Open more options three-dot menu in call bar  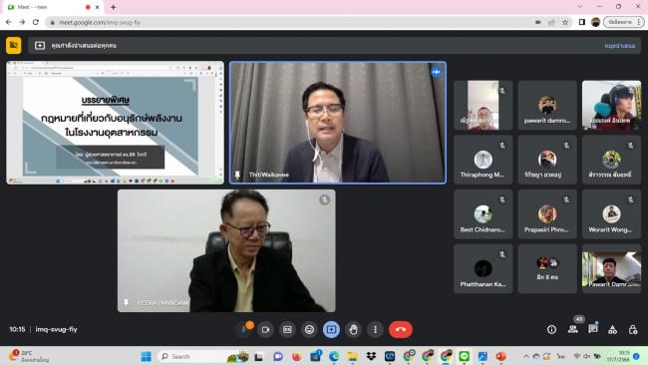tap(375, 329)
